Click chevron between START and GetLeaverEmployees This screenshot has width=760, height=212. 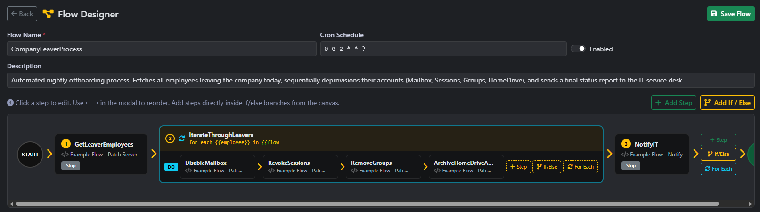[49, 154]
